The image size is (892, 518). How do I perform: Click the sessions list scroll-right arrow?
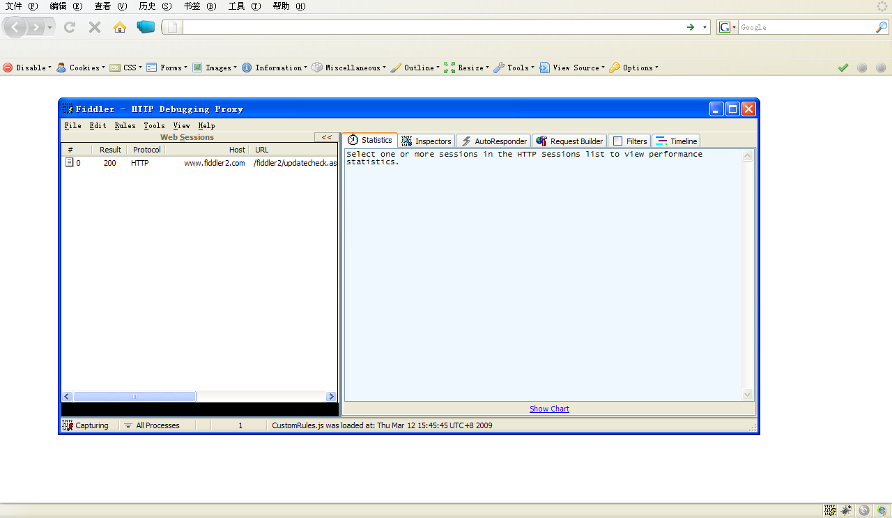click(332, 396)
